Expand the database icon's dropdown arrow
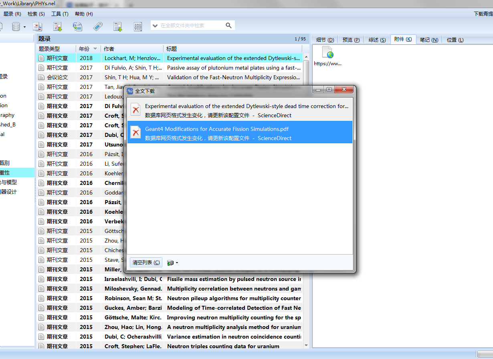 pos(24,27)
